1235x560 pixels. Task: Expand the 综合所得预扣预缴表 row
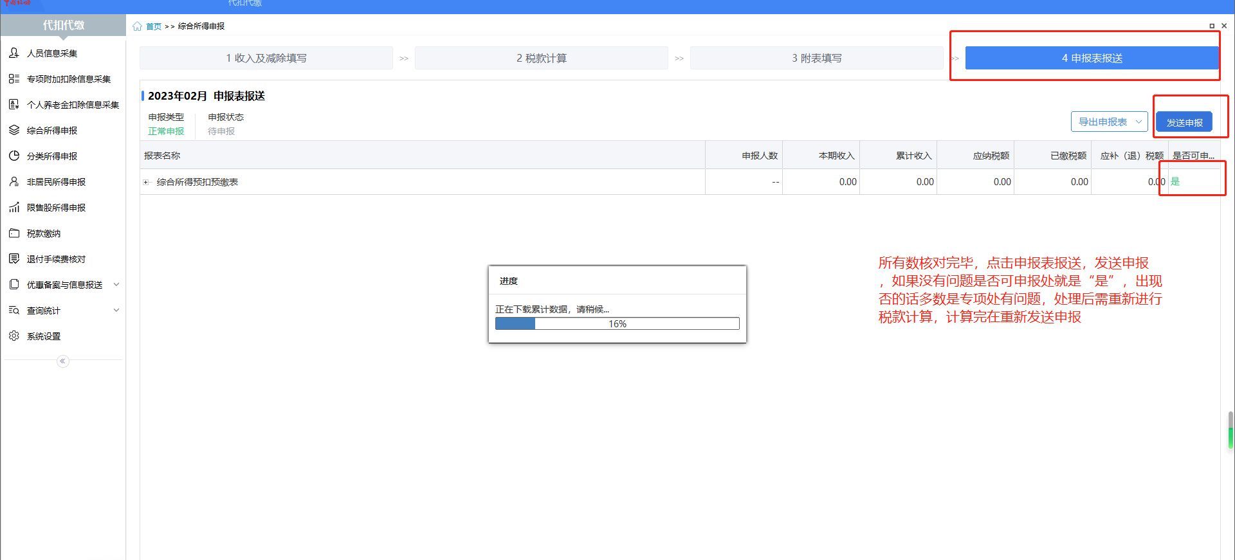(x=146, y=182)
